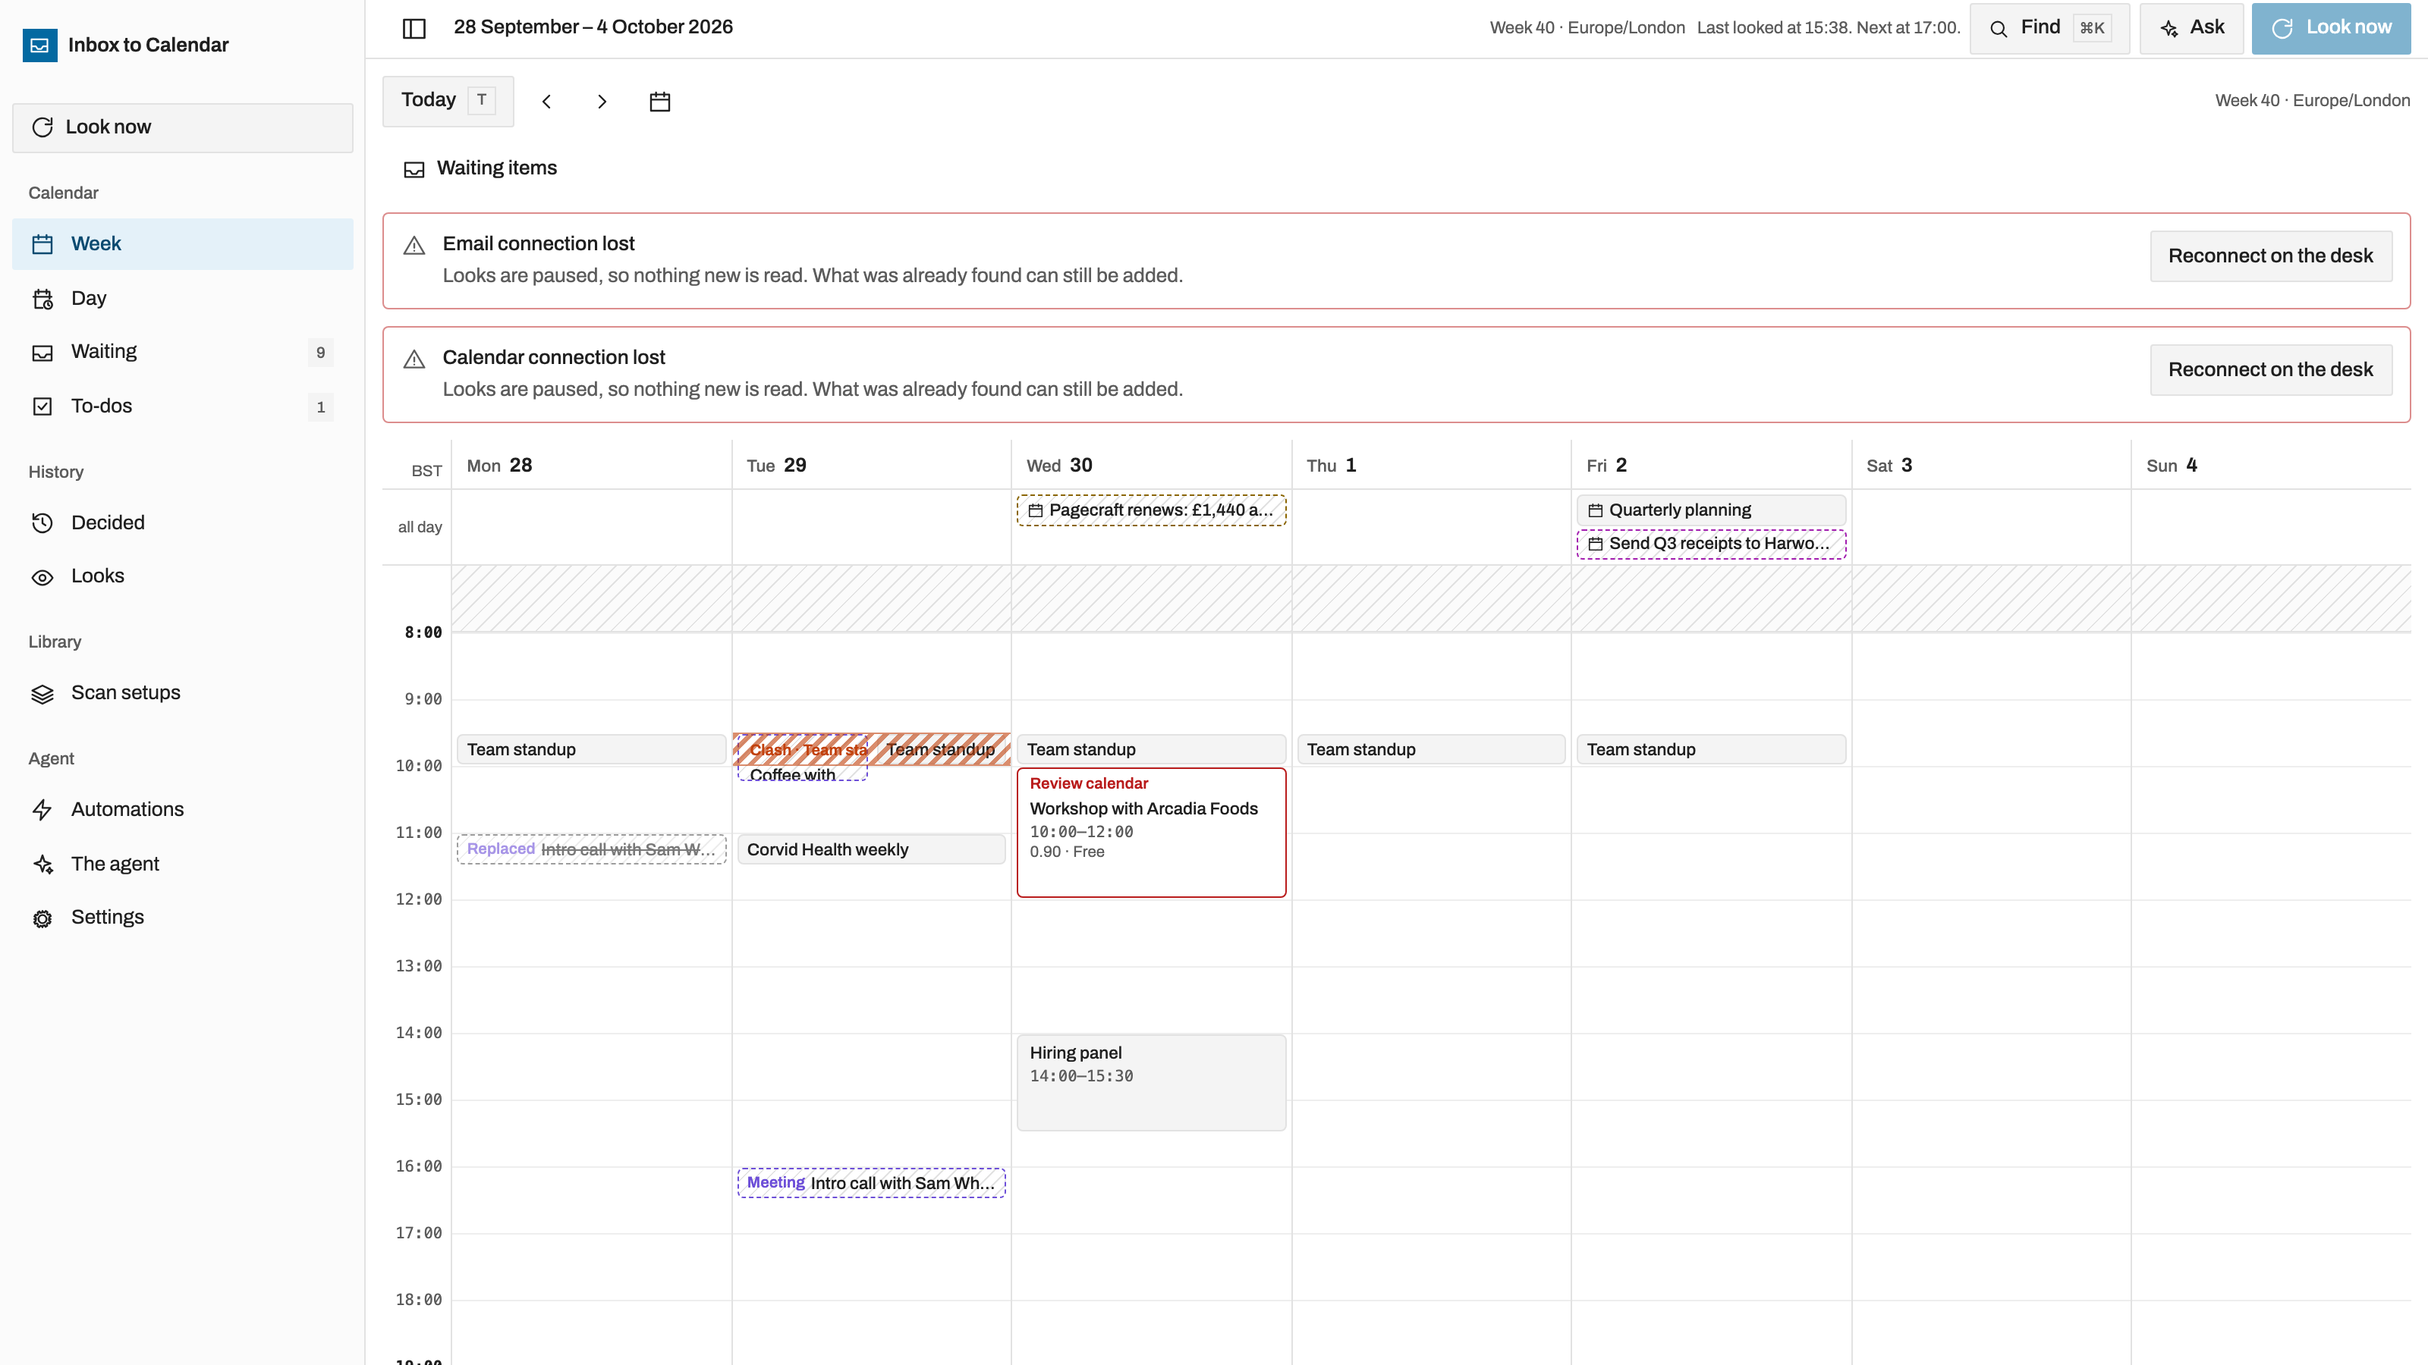Viewport: 2428px width, 1365px height.
Task: Open Week view in sidebar
Action: tap(183, 244)
